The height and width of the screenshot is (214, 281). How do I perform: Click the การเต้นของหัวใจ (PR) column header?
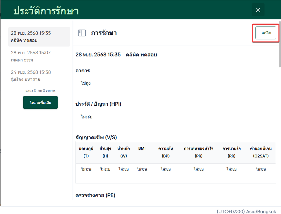[199, 152]
